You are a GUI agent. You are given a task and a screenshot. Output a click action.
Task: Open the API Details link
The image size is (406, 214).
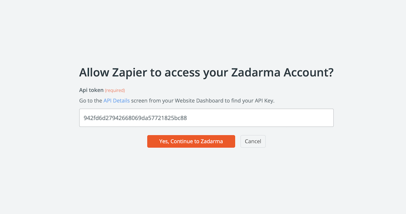click(117, 101)
